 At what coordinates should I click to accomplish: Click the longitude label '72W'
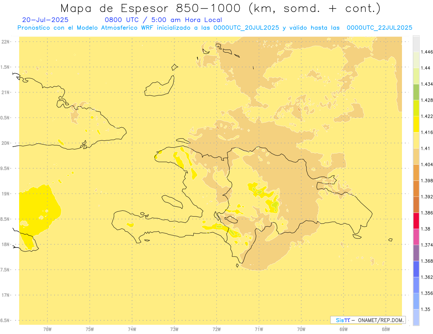[x=216, y=329]
